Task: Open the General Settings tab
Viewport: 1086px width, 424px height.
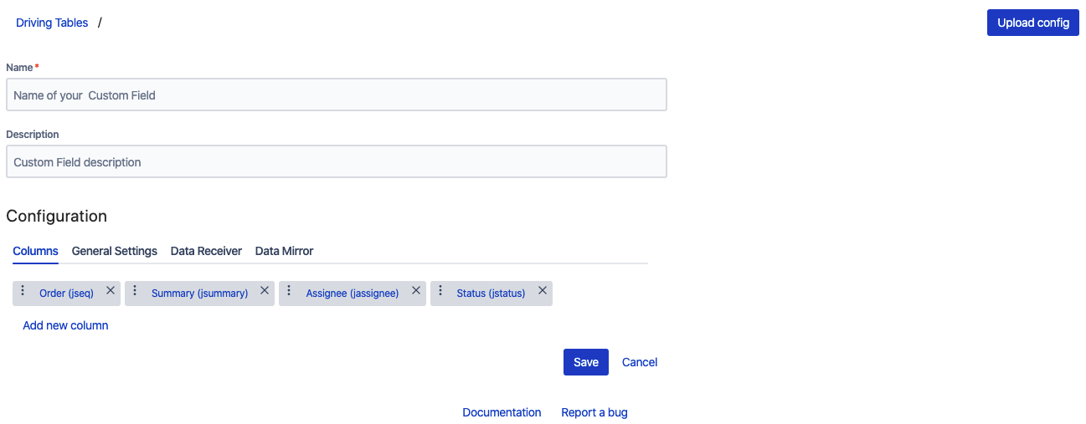Action: [115, 251]
